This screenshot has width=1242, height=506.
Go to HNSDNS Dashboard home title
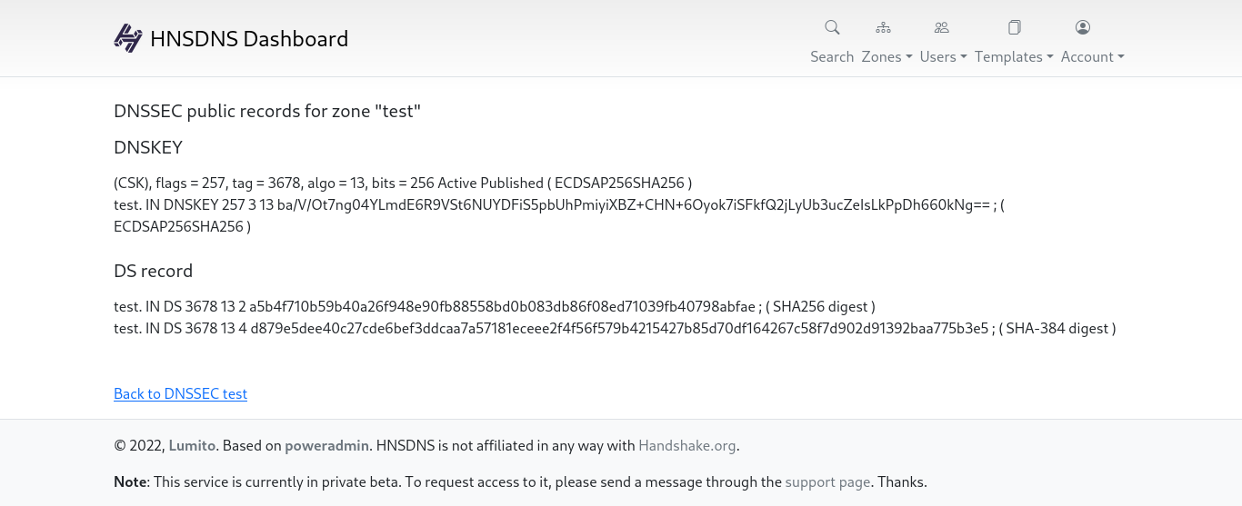(249, 39)
